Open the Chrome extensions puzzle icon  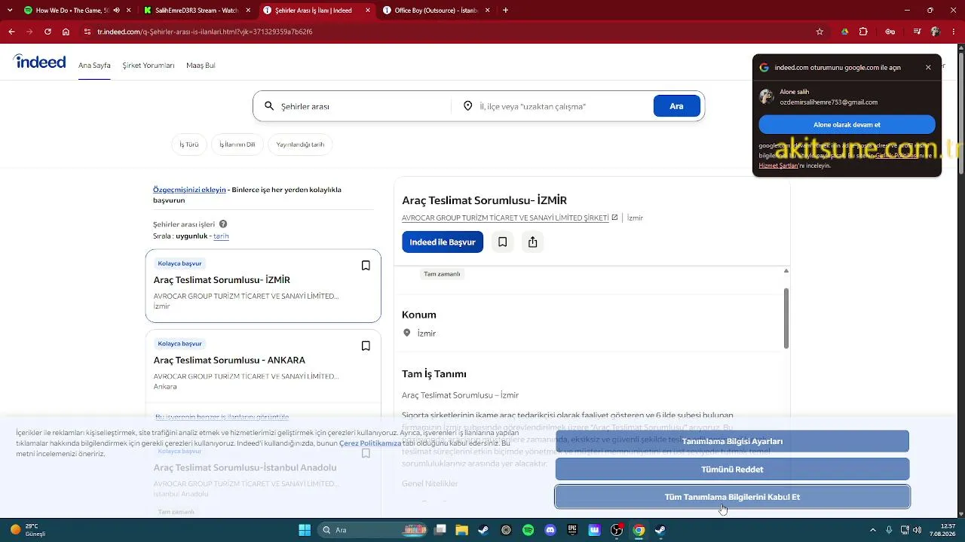coord(864,32)
